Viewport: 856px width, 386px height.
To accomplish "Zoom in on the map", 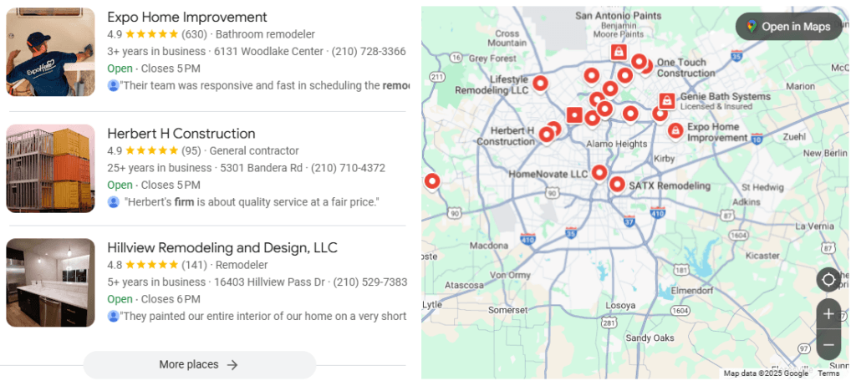I will coord(828,314).
